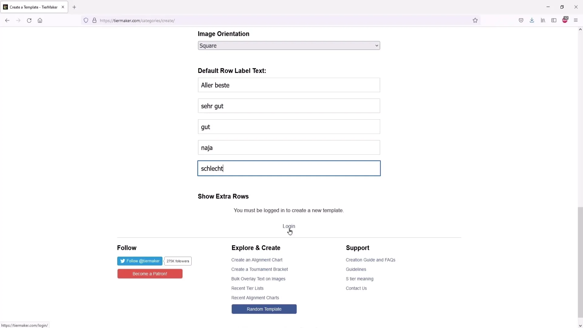
Task: Expand the Show Extra Rows section
Action: (x=223, y=196)
